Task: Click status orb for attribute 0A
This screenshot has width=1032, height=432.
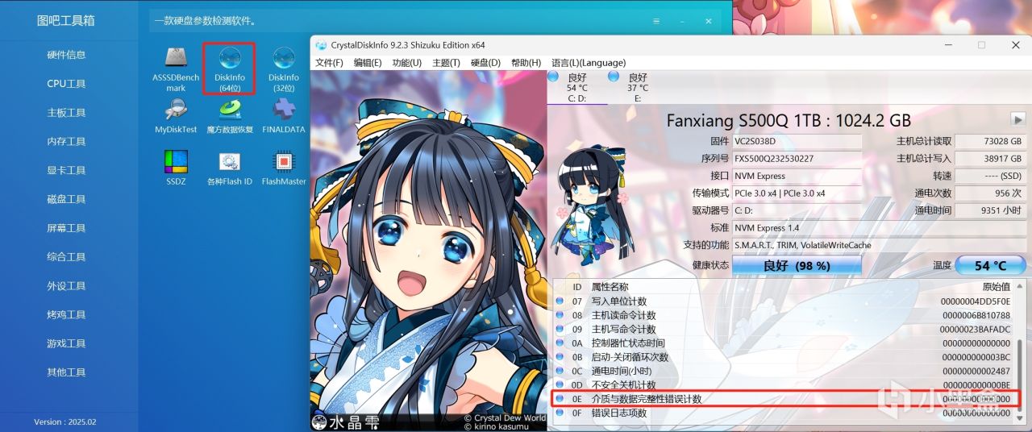Action: 560,343
